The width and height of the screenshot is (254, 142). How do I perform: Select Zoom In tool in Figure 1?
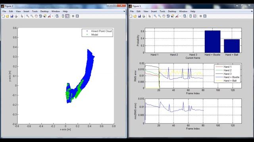coord(155,16)
